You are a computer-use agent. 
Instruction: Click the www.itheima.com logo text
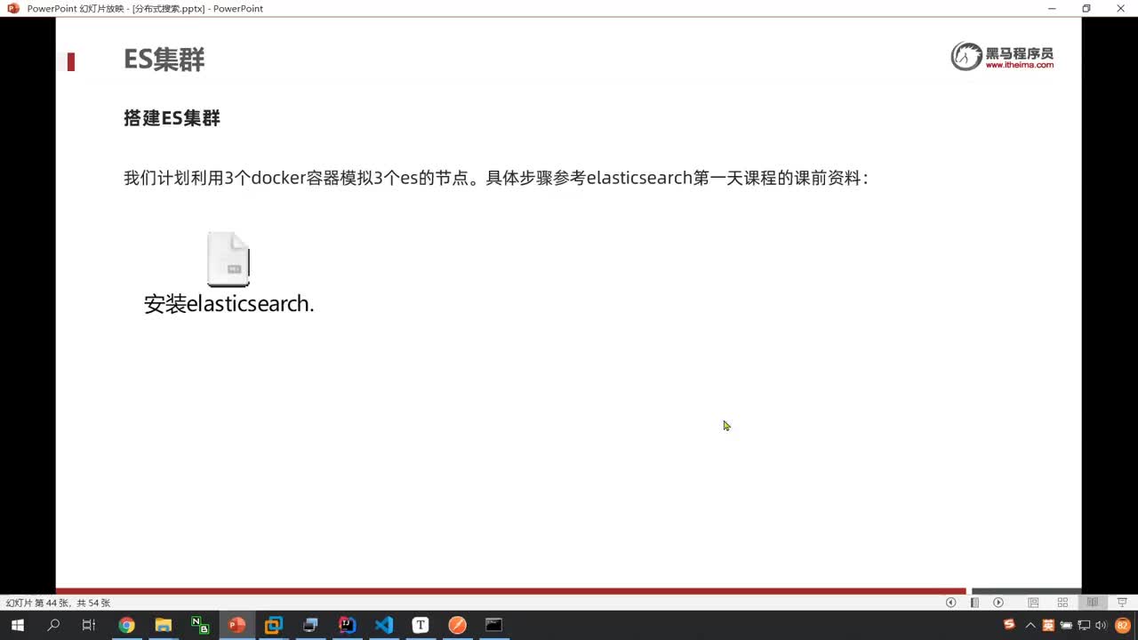[x=1019, y=65]
